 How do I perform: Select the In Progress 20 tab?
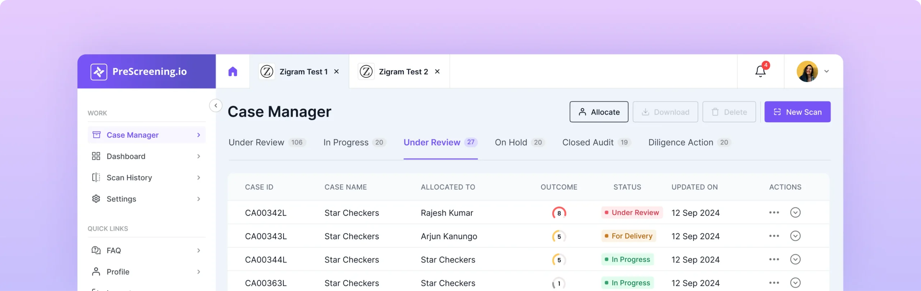(x=355, y=142)
